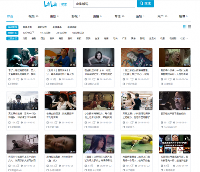This screenshot has height=172, width=200.
Task: Focus the search box containing 电影解说
Action: 104,4
